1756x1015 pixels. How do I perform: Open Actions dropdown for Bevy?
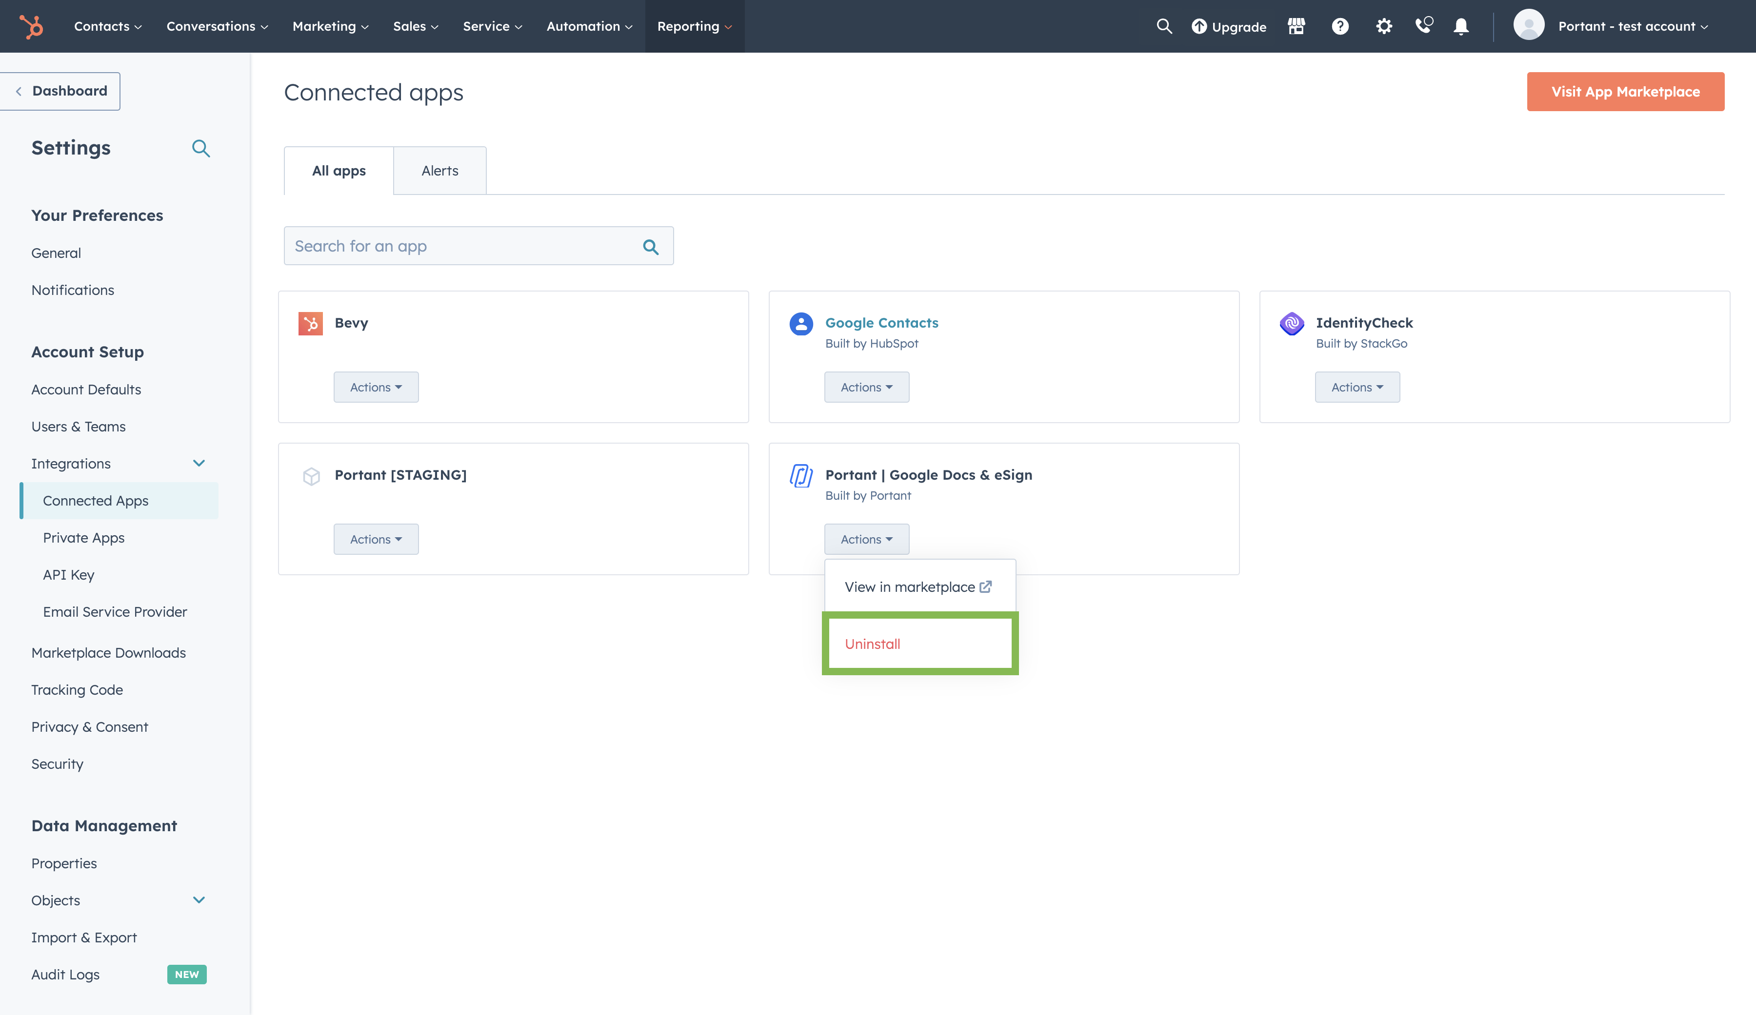tap(376, 388)
